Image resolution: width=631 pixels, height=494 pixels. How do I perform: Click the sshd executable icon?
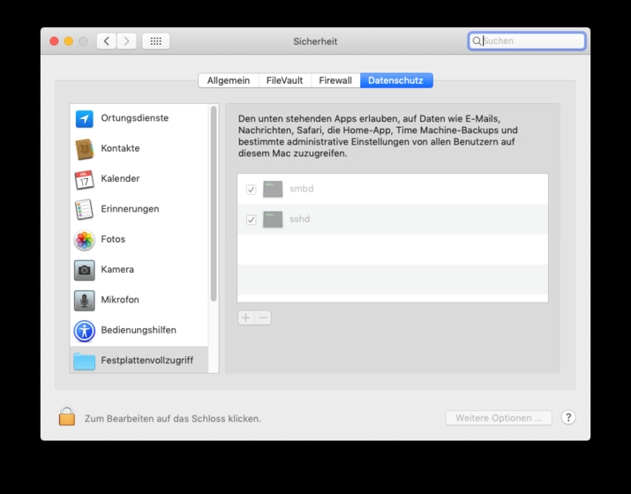(273, 220)
